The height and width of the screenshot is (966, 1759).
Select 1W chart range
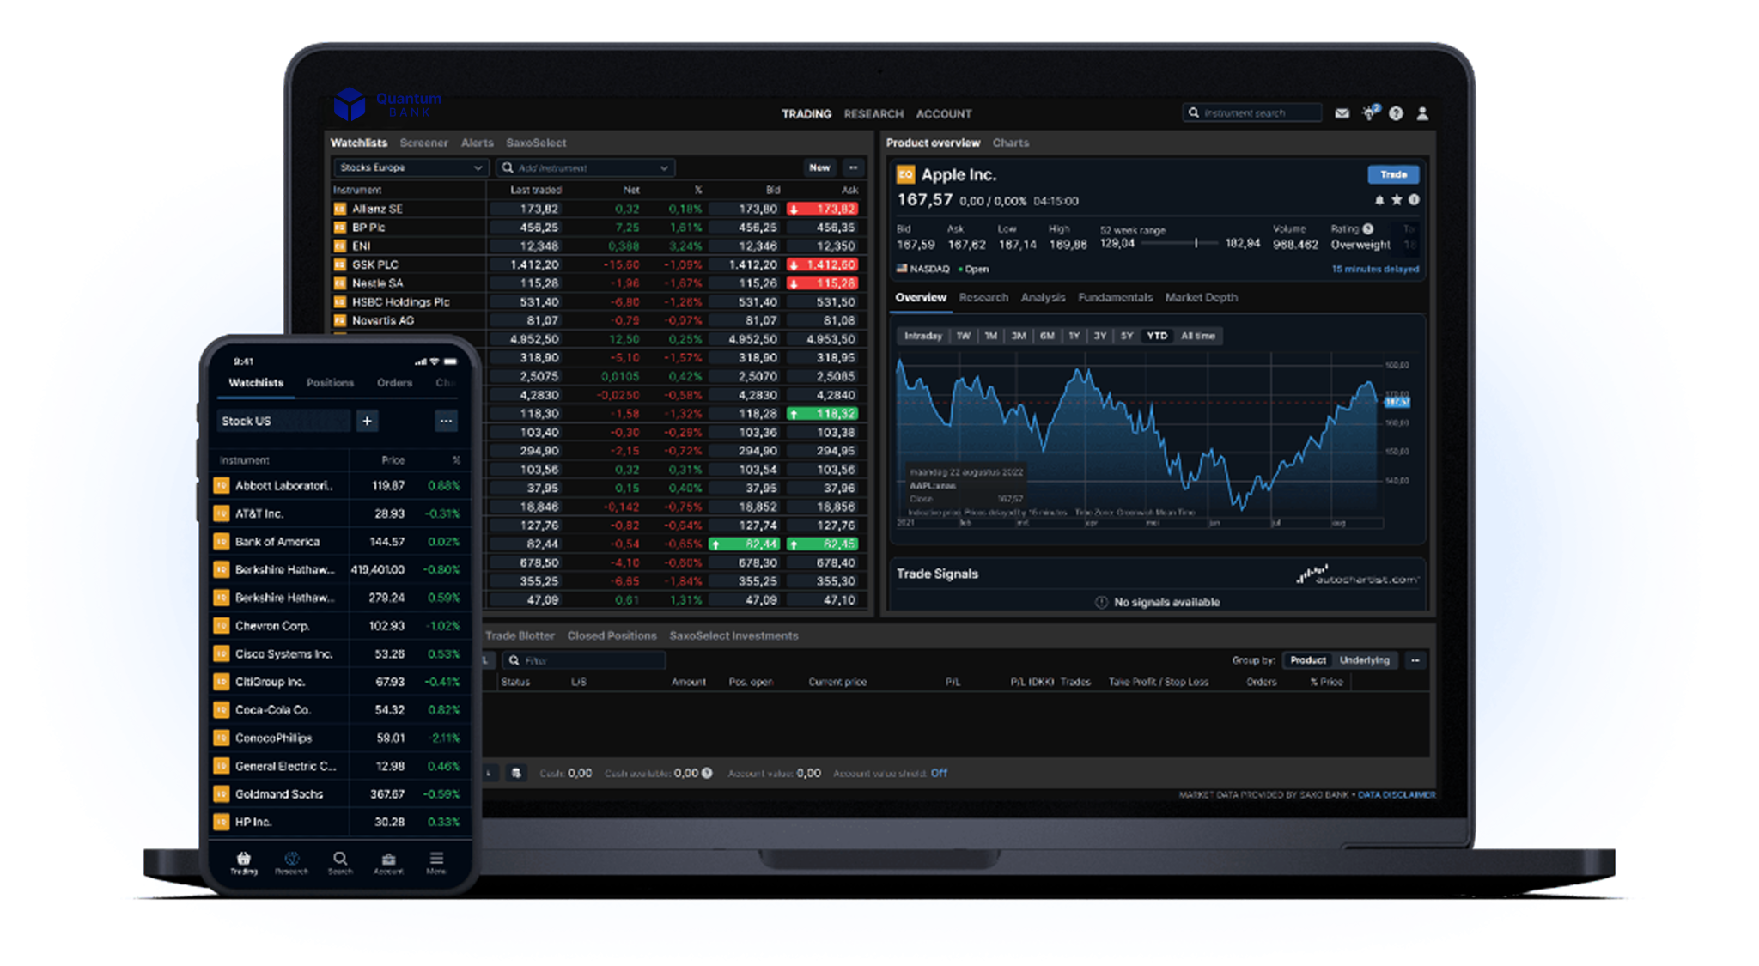click(963, 336)
